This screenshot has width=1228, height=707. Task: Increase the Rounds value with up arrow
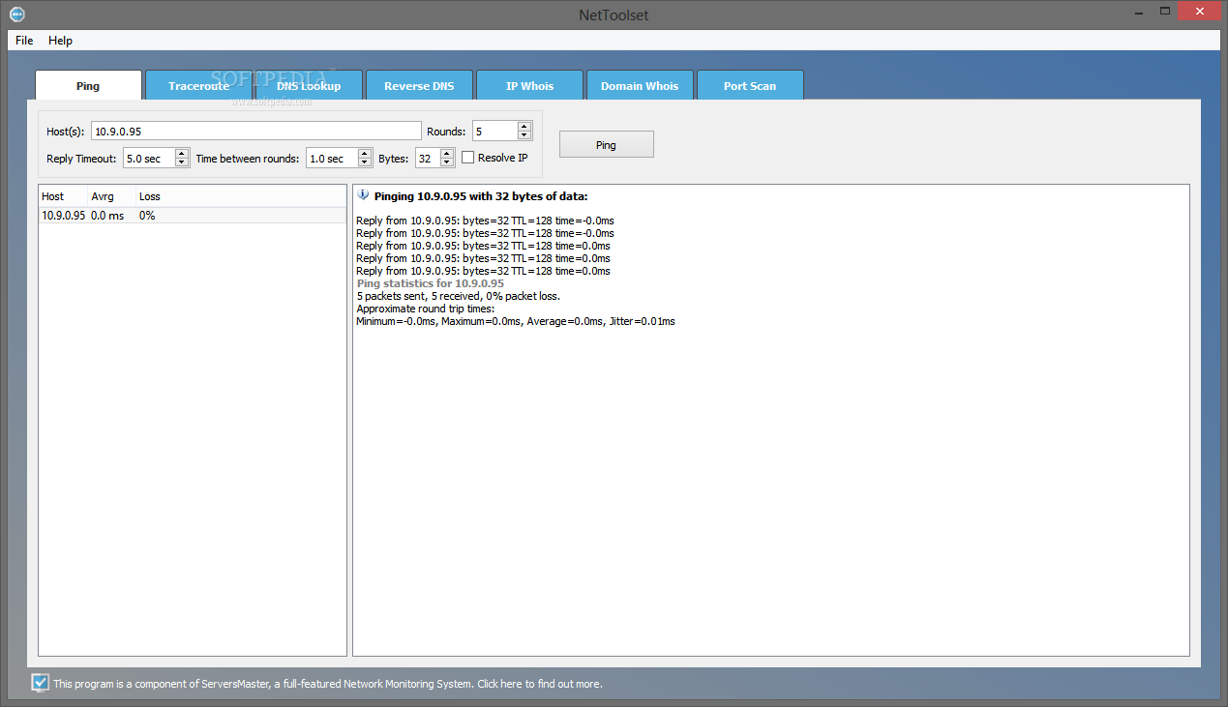coord(524,127)
